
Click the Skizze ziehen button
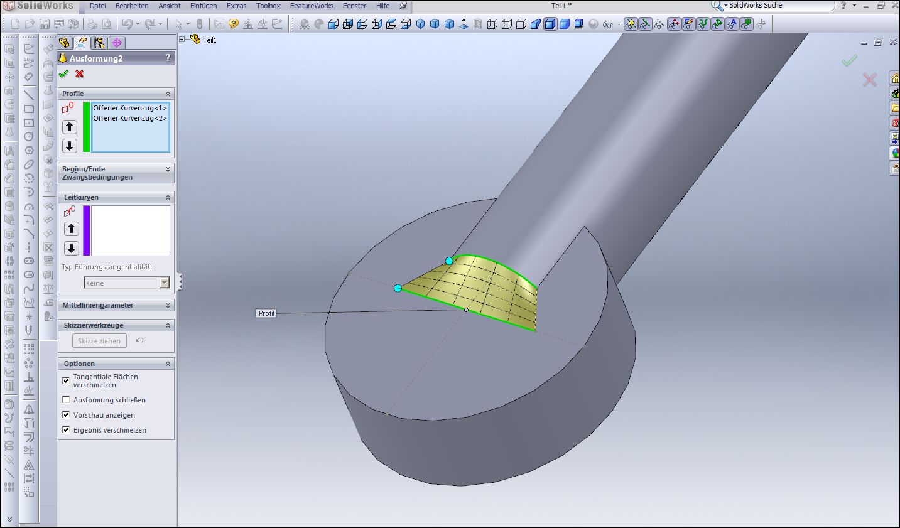coord(99,341)
